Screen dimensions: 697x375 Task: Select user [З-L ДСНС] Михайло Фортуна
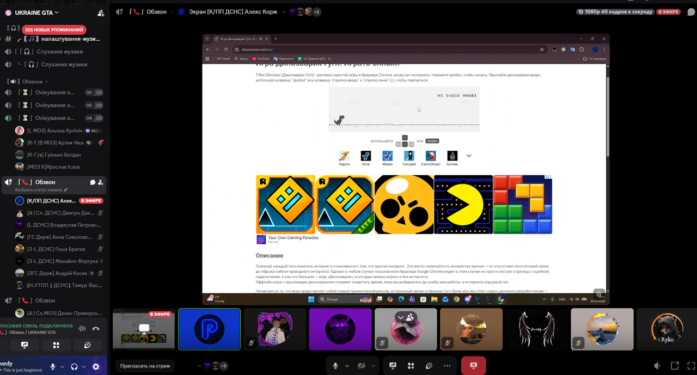coord(58,261)
